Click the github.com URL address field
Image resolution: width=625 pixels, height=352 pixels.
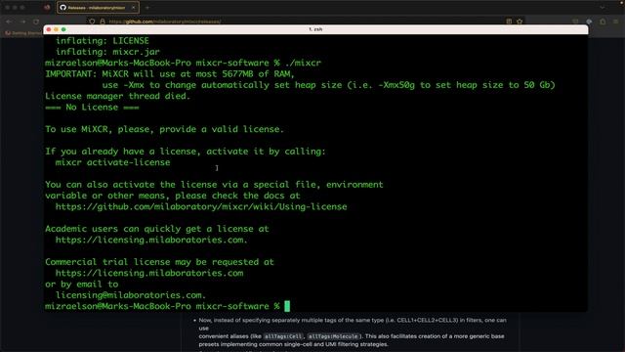pyautogui.click(x=165, y=22)
